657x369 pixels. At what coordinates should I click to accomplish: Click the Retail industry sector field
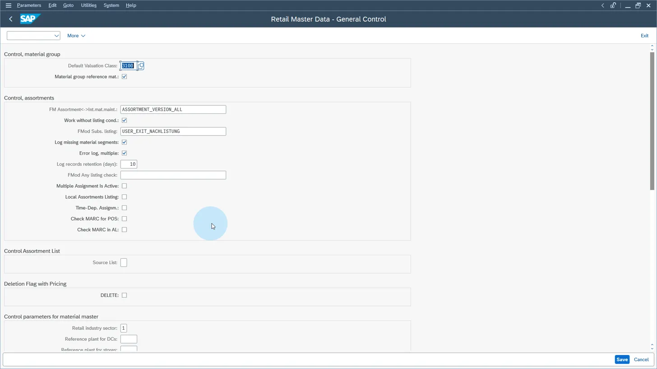[124, 328]
